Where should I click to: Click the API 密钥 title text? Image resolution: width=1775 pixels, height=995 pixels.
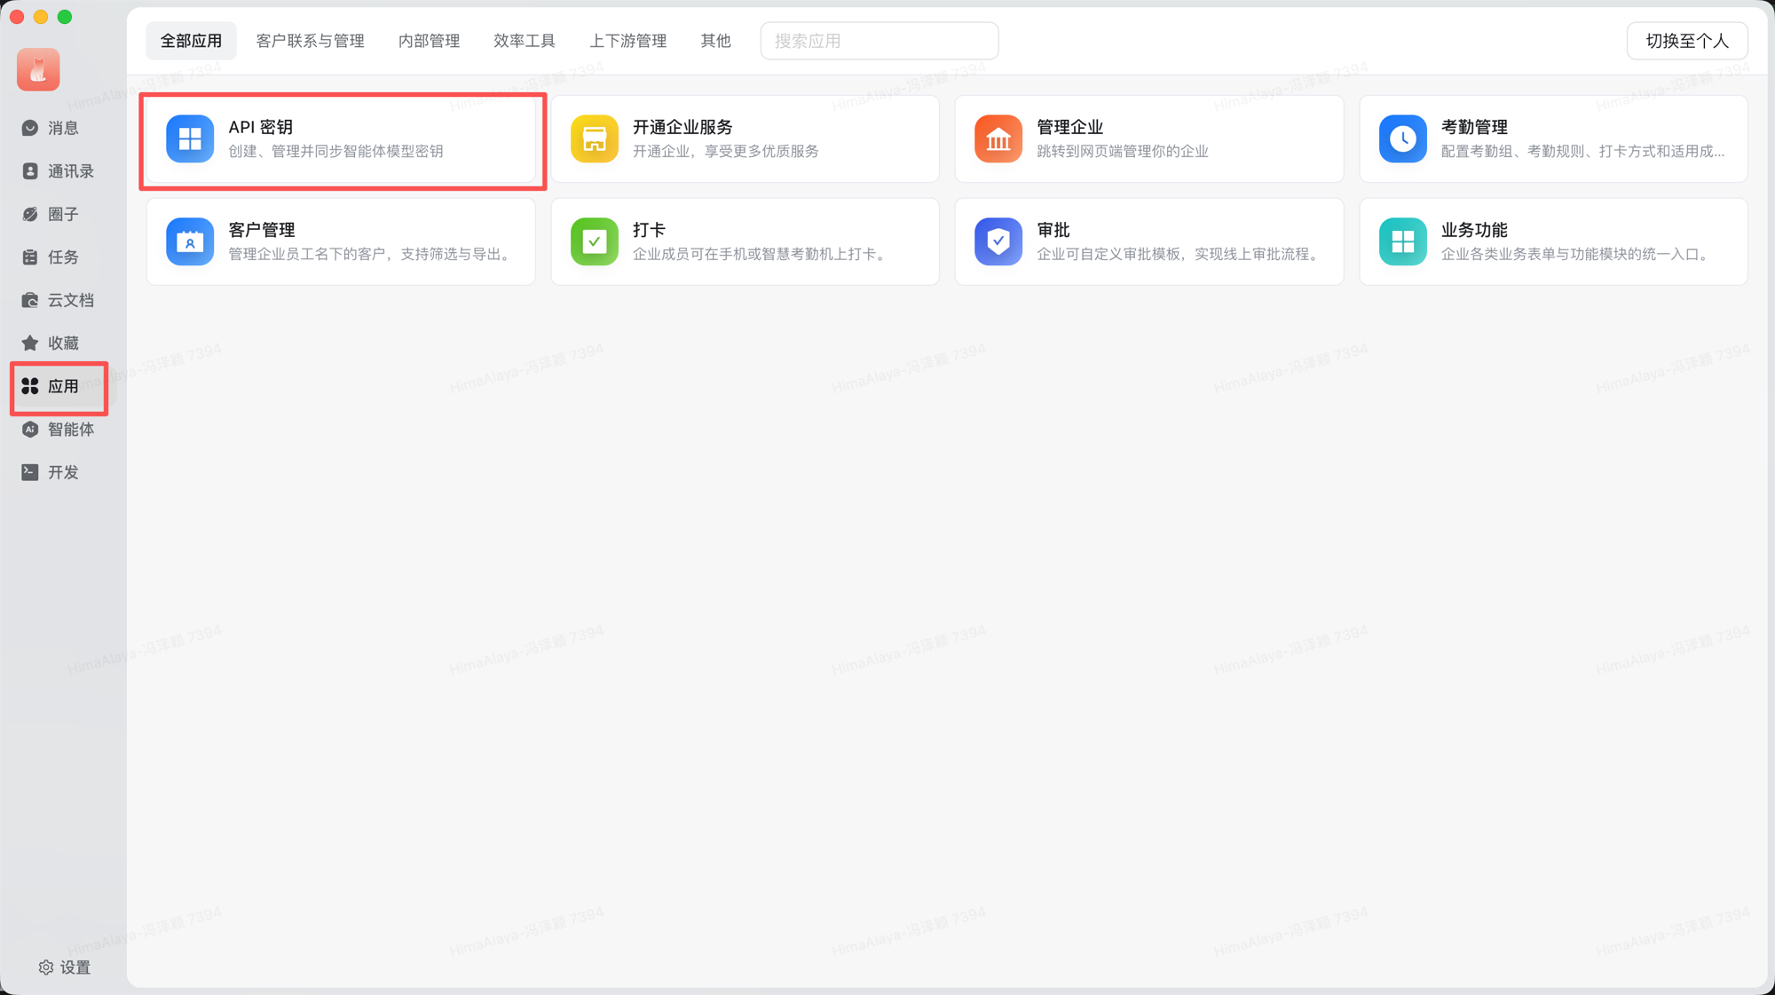pyautogui.click(x=260, y=127)
